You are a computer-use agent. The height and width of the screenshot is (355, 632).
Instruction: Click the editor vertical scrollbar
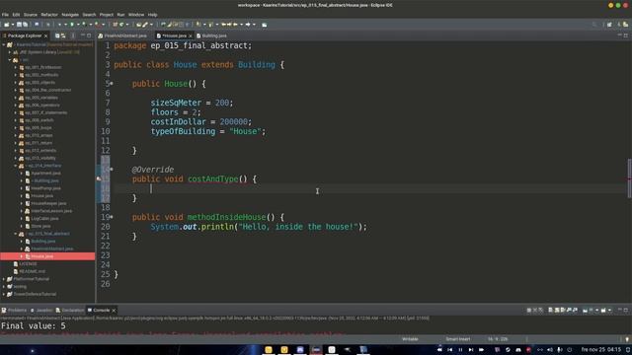pyautogui.click(x=629, y=178)
